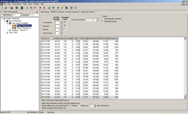Click the Open folder toolbar icon
Viewport: 188px width, 114px height.
coord(6,8)
